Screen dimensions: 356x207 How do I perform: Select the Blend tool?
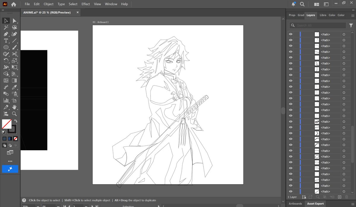(x=6, y=94)
